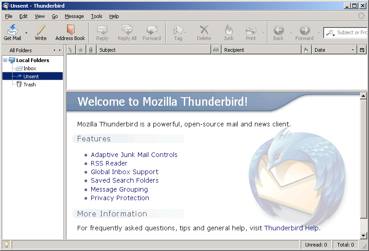Visit the Thunderbird Help link

pyautogui.click(x=292, y=228)
